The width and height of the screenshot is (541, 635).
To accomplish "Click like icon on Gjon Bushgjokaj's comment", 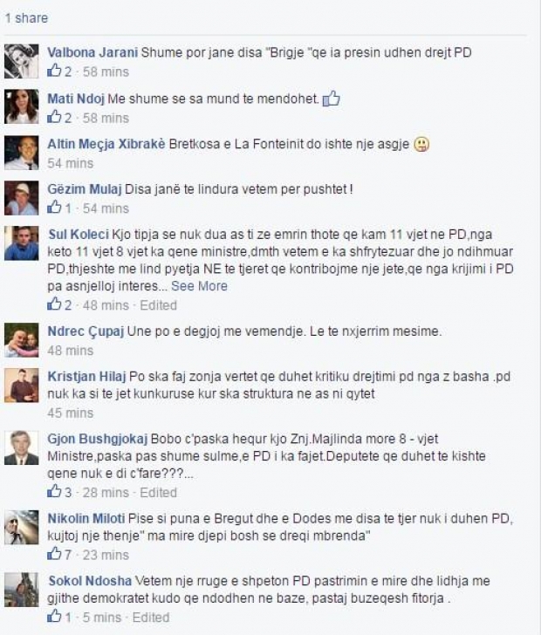I will click(54, 492).
